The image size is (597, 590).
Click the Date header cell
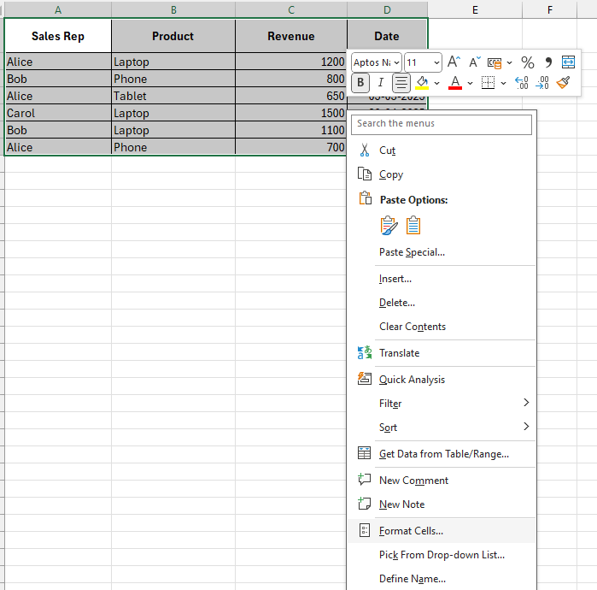pos(387,36)
